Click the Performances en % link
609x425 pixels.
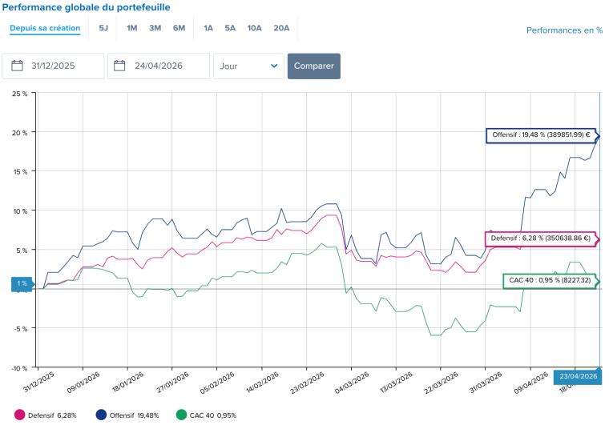[564, 30]
